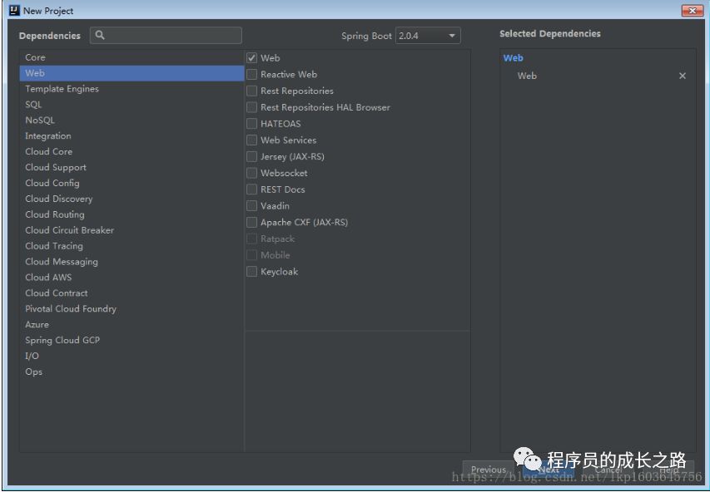Screen dimensions: 710x492
Task: Open the Azure category
Action: pos(132,325)
